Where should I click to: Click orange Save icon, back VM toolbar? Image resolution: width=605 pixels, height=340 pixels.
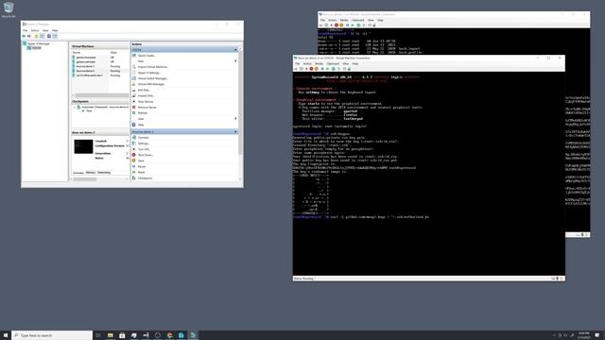pyautogui.click(x=341, y=25)
